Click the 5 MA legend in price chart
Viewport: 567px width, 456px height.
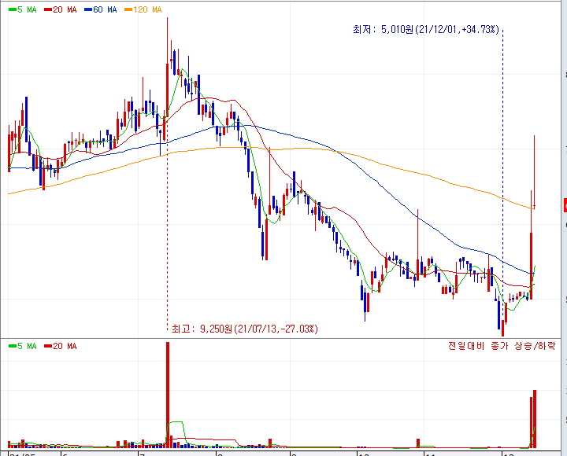click(22, 9)
